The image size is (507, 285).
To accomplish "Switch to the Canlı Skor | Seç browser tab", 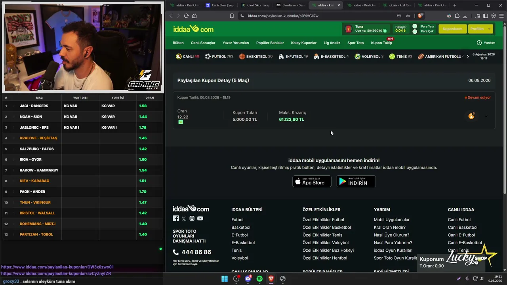I will click(220, 5).
